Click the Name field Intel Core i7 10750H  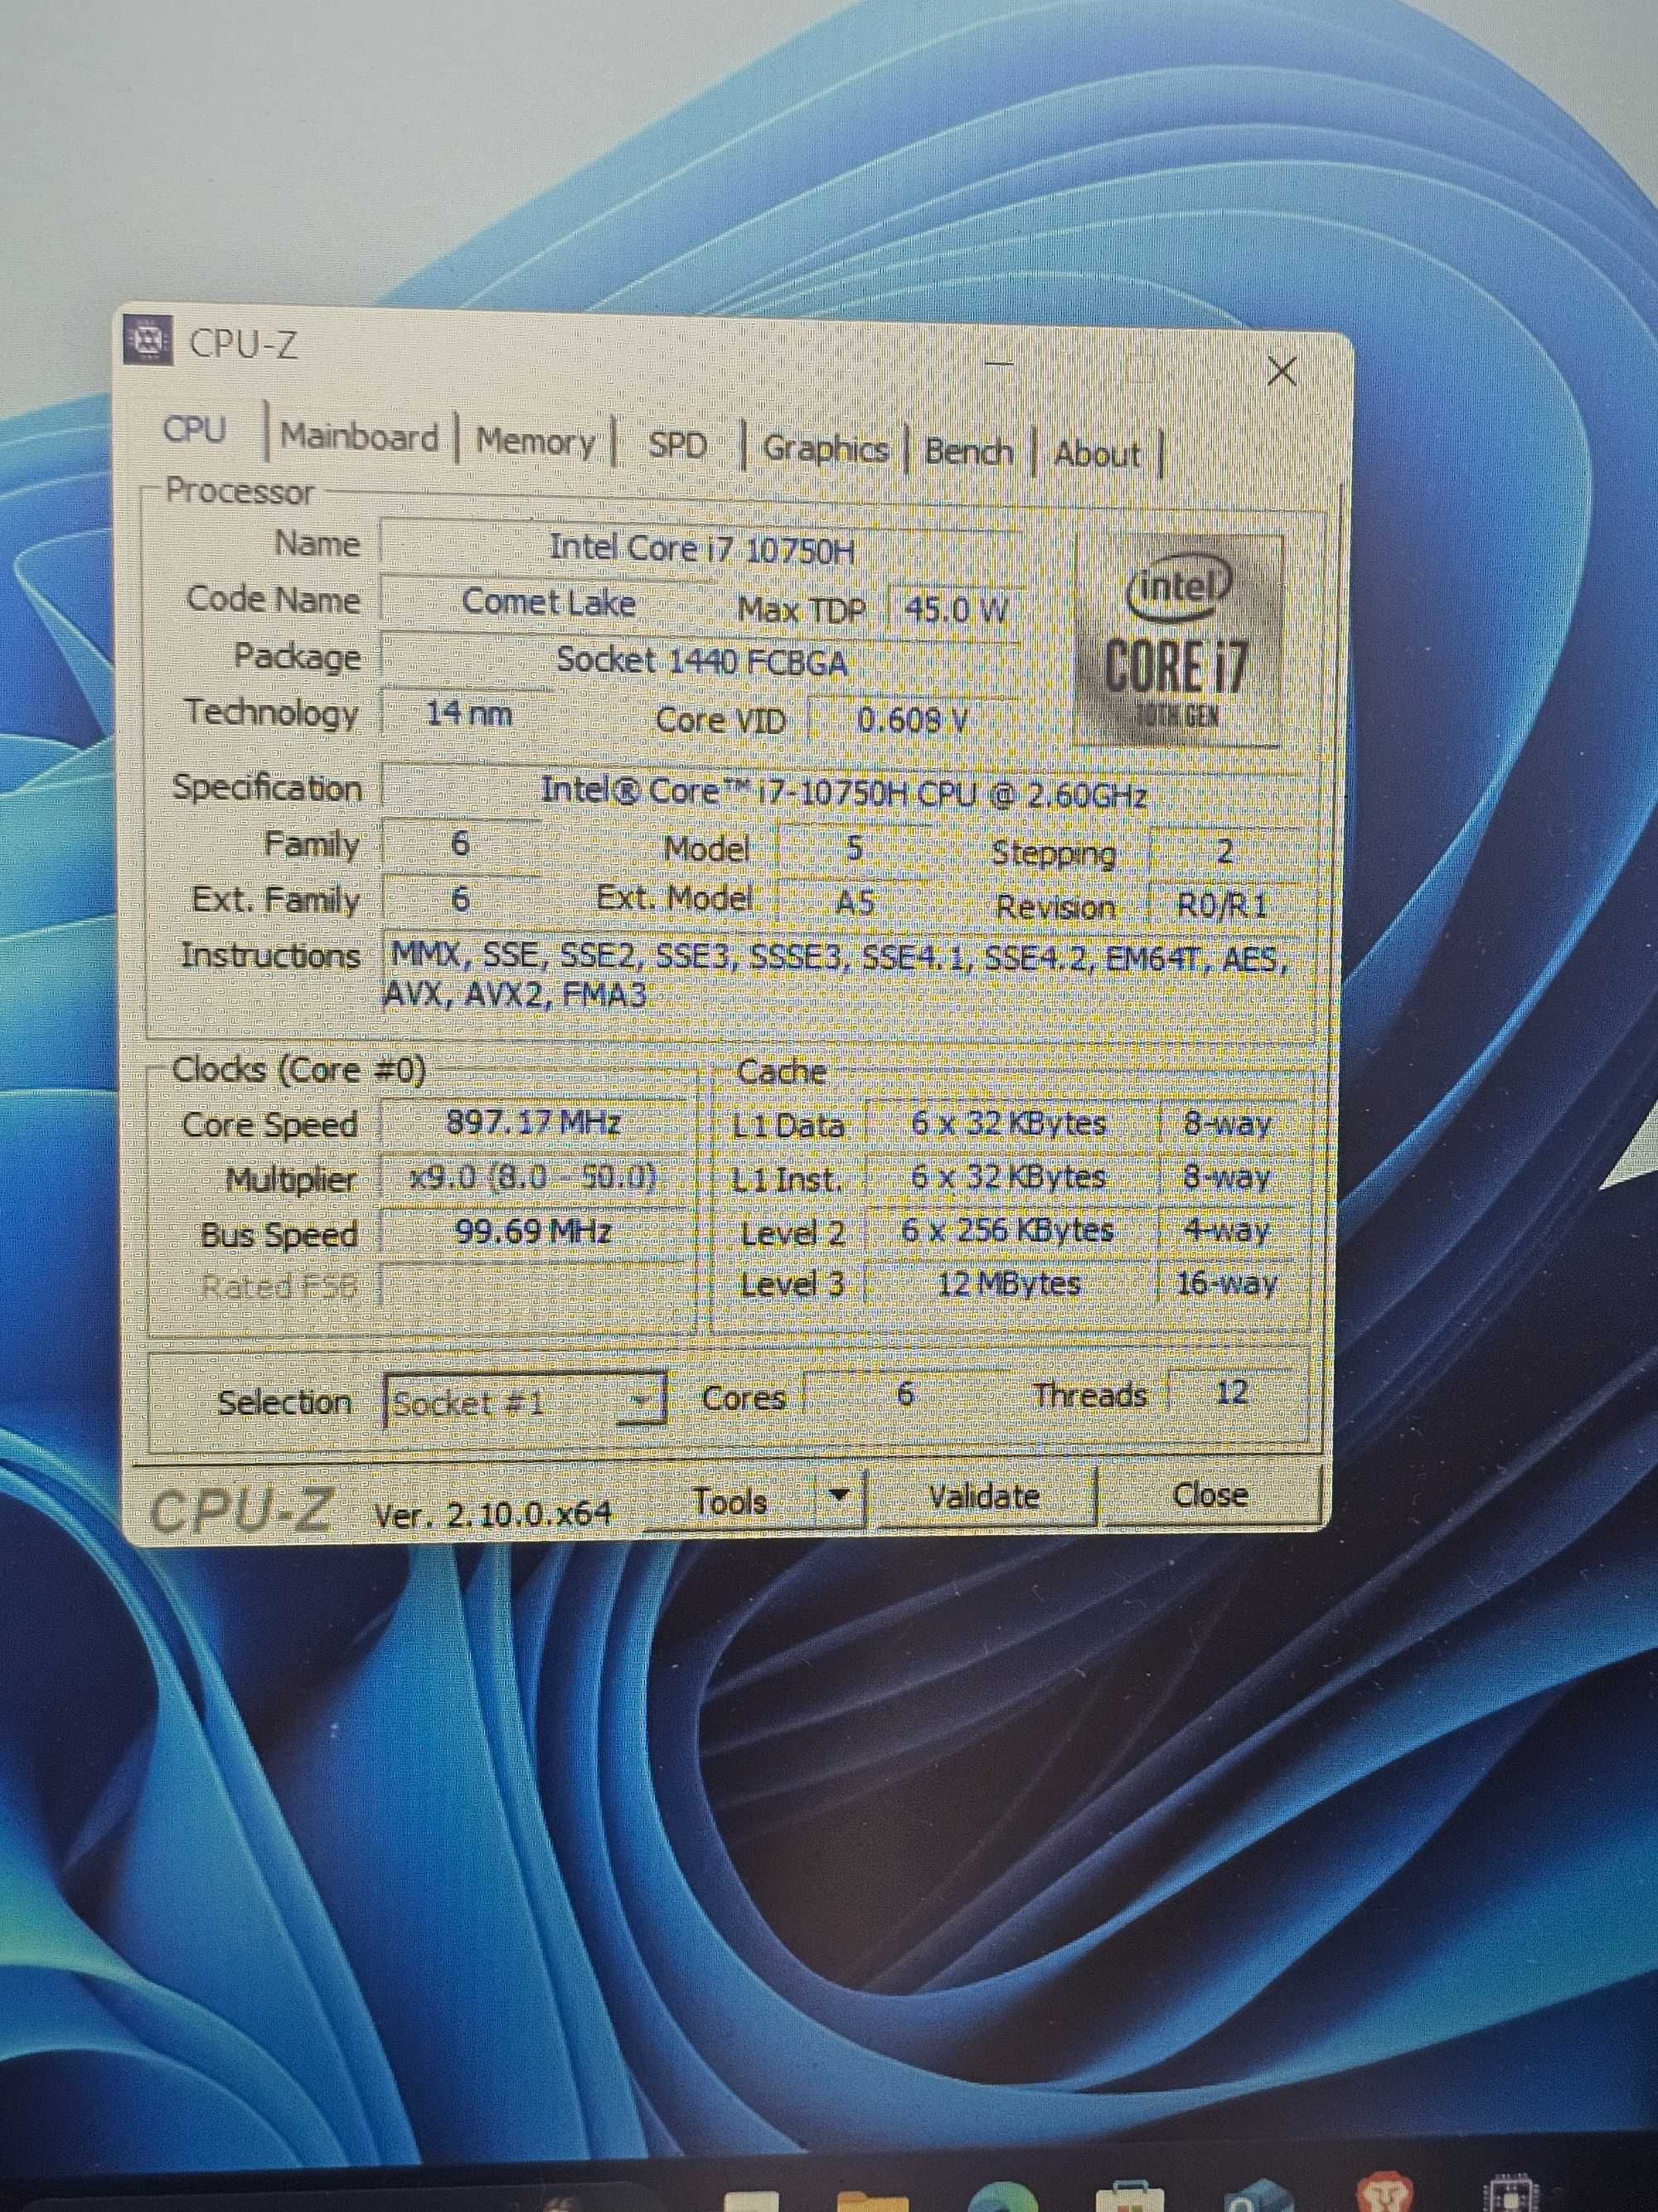pos(701,548)
